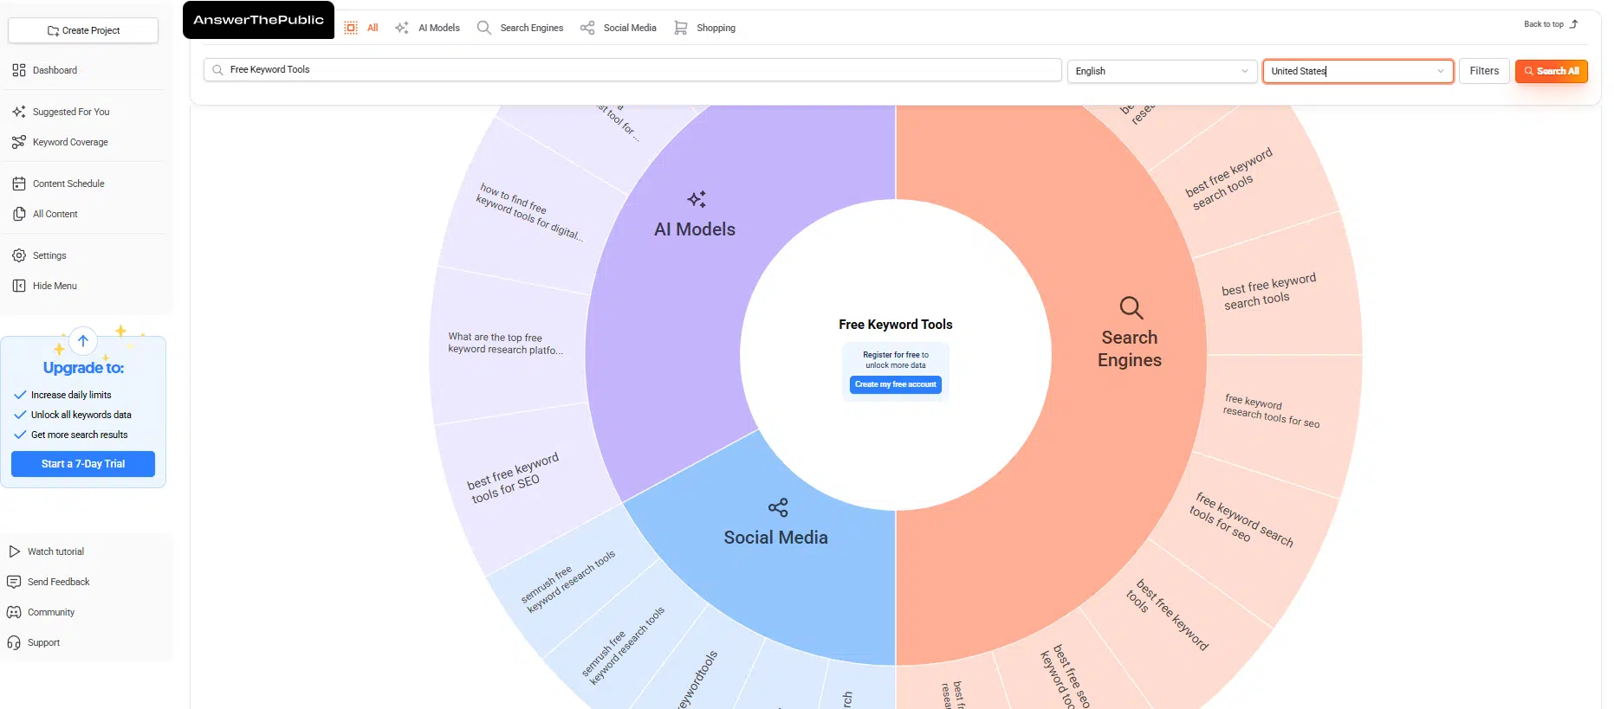Image resolution: width=1614 pixels, height=709 pixels.
Task: Click the magnifier icon in keyword search field
Action: click(217, 70)
